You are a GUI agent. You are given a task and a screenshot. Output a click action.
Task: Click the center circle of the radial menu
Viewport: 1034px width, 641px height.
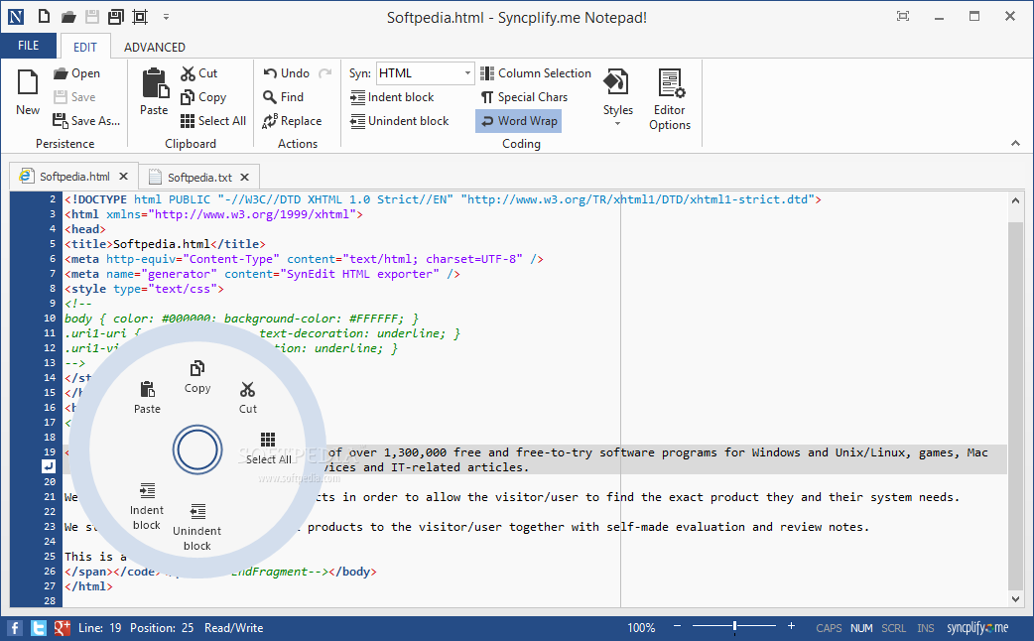tap(197, 449)
